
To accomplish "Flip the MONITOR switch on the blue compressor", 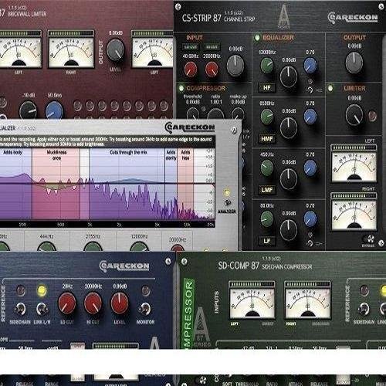I will (x=145, y=309).
